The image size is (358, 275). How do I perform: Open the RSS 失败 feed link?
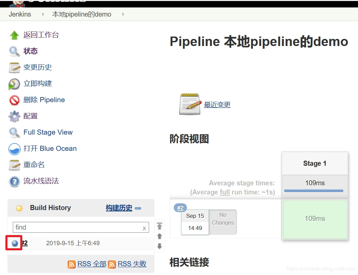pyautogui.click(x=132, y=264)
